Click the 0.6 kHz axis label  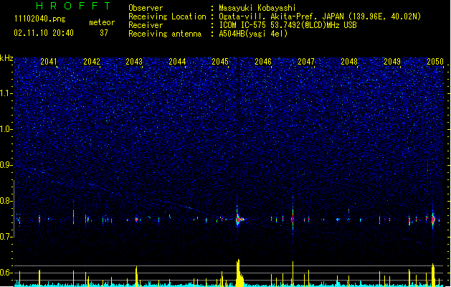[6, 273]
